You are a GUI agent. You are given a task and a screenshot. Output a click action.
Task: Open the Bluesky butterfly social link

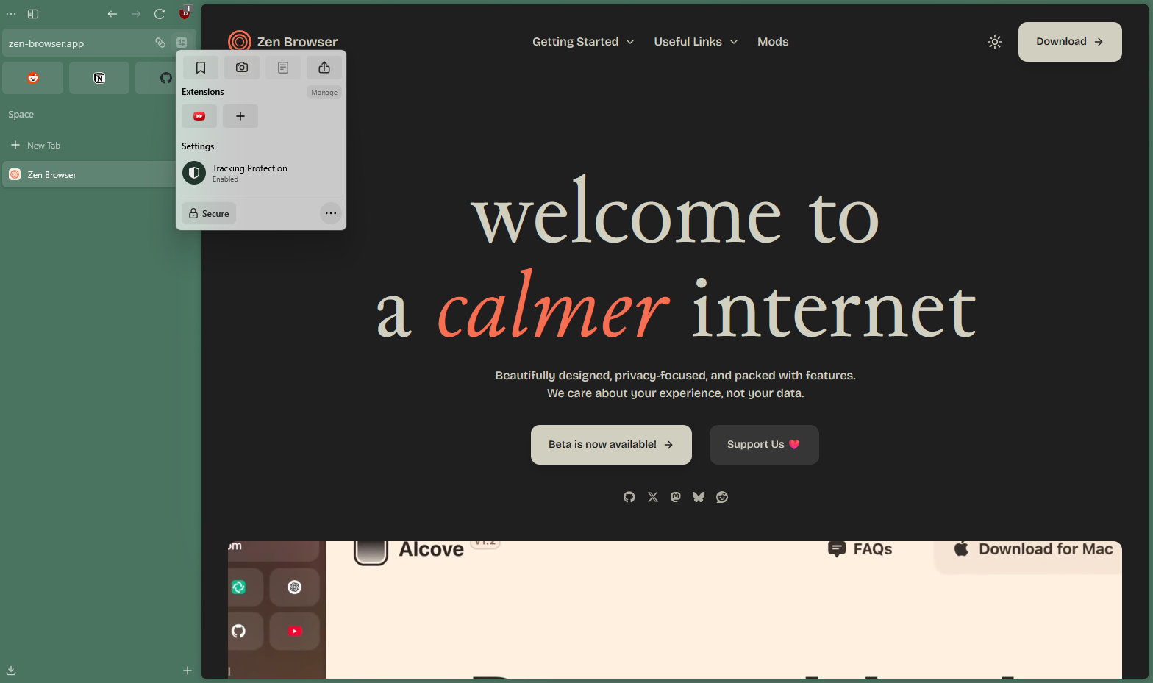click(699, 497)
